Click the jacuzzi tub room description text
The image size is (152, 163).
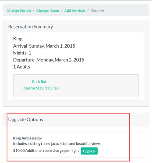57,144
